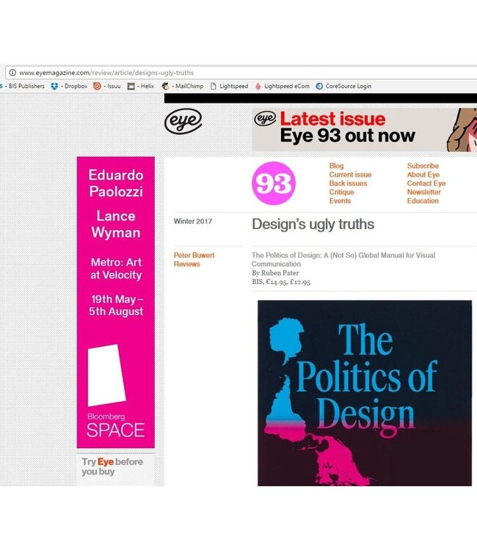Click the eye logo in Latest issue banner
This screenshot has width=477, height=550.
click(265, 119)
